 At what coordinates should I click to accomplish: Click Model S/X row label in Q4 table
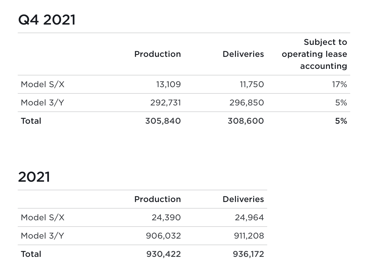point(43,85)
